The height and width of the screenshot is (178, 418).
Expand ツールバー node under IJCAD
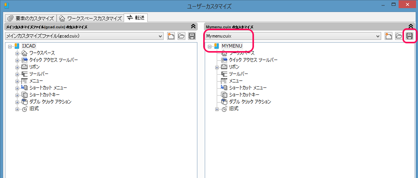(17, 74)
